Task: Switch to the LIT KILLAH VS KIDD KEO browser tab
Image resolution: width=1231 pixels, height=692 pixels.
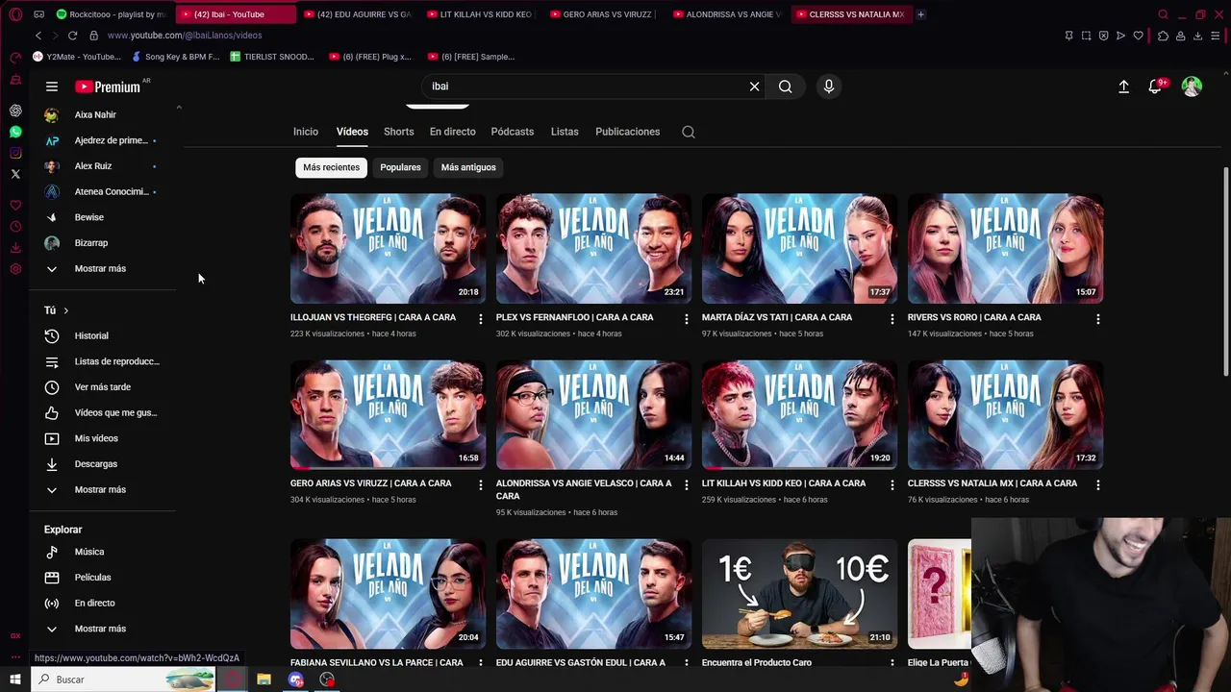Action: click(479, 14)
